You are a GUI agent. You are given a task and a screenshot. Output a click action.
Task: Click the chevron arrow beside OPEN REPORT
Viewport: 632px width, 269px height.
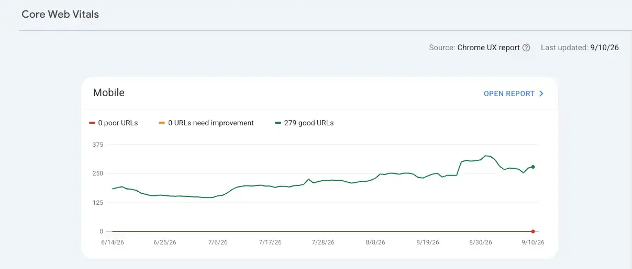click(541, 93)
